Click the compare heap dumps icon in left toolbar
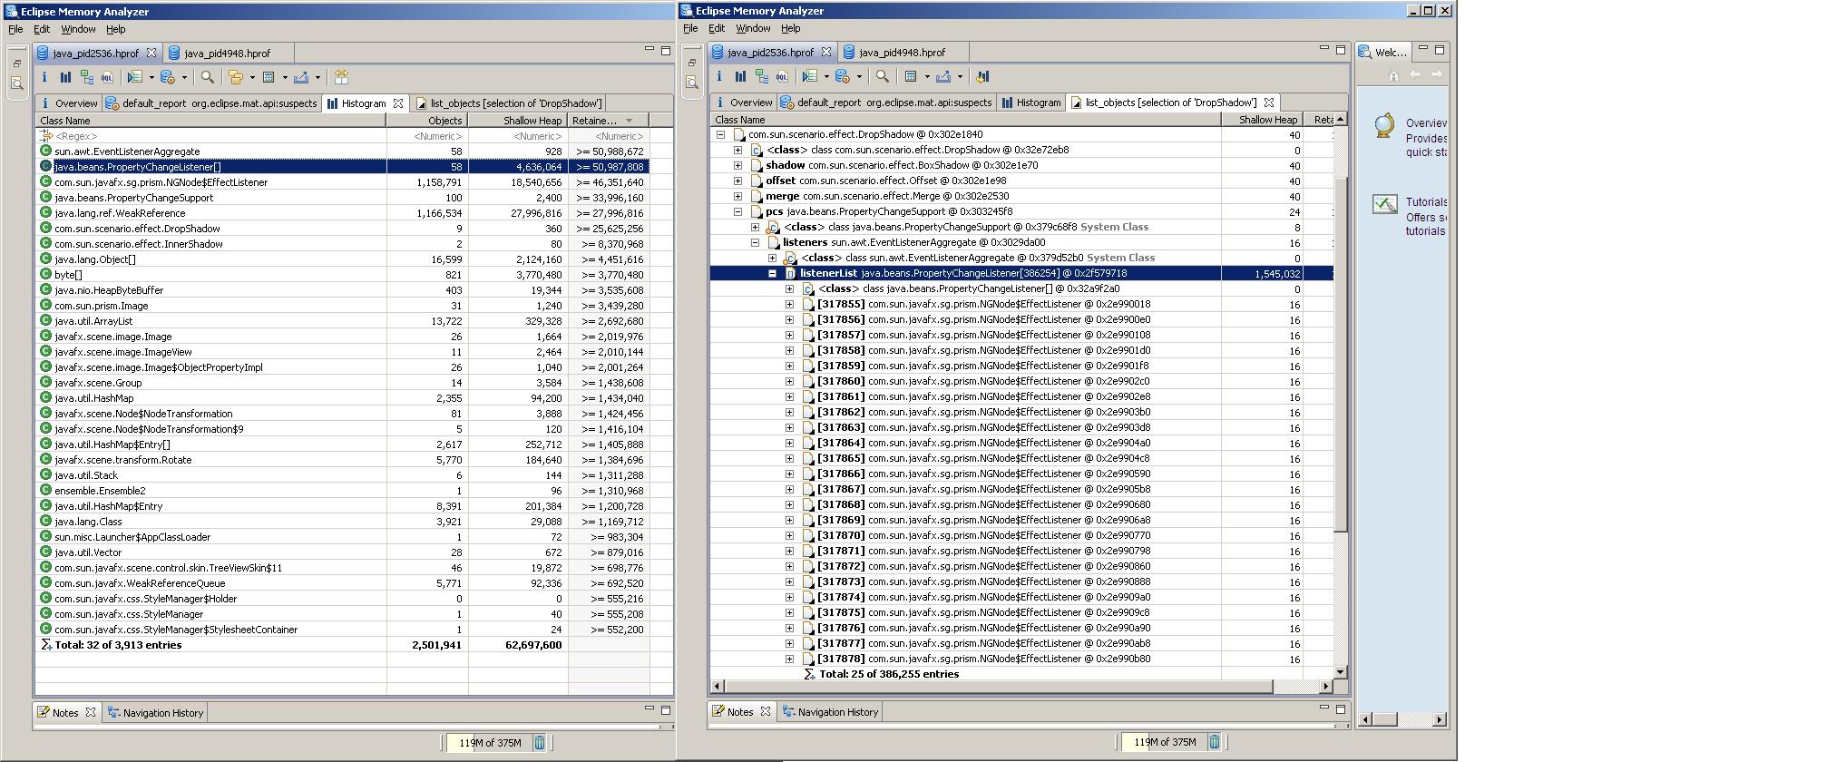1836x762 pixels. [x=341, y=77]
